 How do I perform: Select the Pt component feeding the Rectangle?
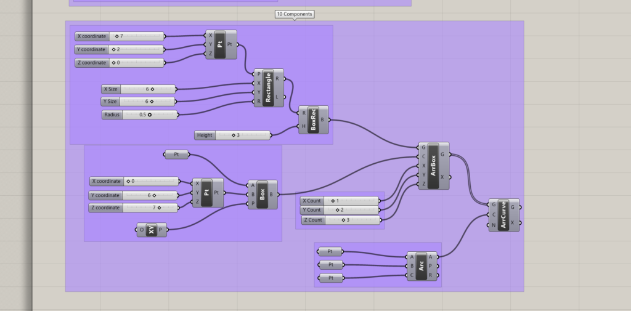coord(221,45)
